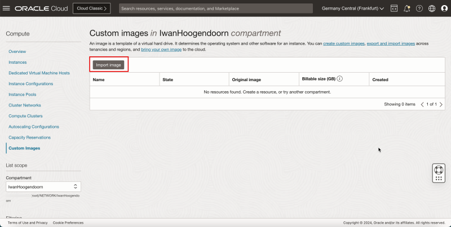451x227 pixels.
Task: Open the announcements bell icon
Action: click(x=406, y=8)
